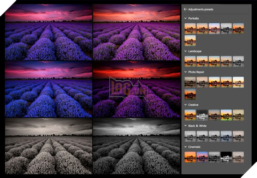
Task: Apply the fifth bright Photo Repair preset
Action: 238,82
